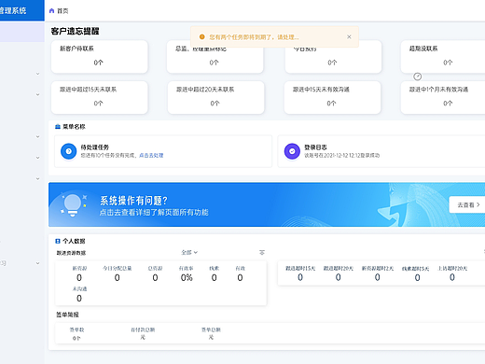Screen dimensions: 485x364
Task: Click the lightbulb icon on the help banner
Action: 73,204
